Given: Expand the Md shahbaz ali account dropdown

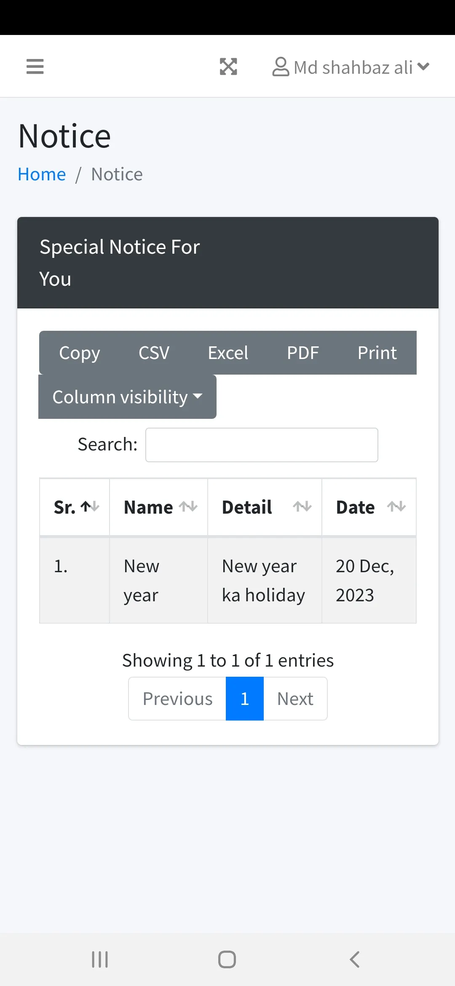Looking at the screenshot, I should (423, 66).
